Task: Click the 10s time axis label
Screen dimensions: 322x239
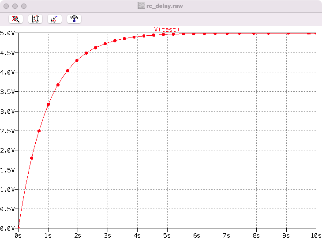Action: pyautogui.click(x=316, y=235)
